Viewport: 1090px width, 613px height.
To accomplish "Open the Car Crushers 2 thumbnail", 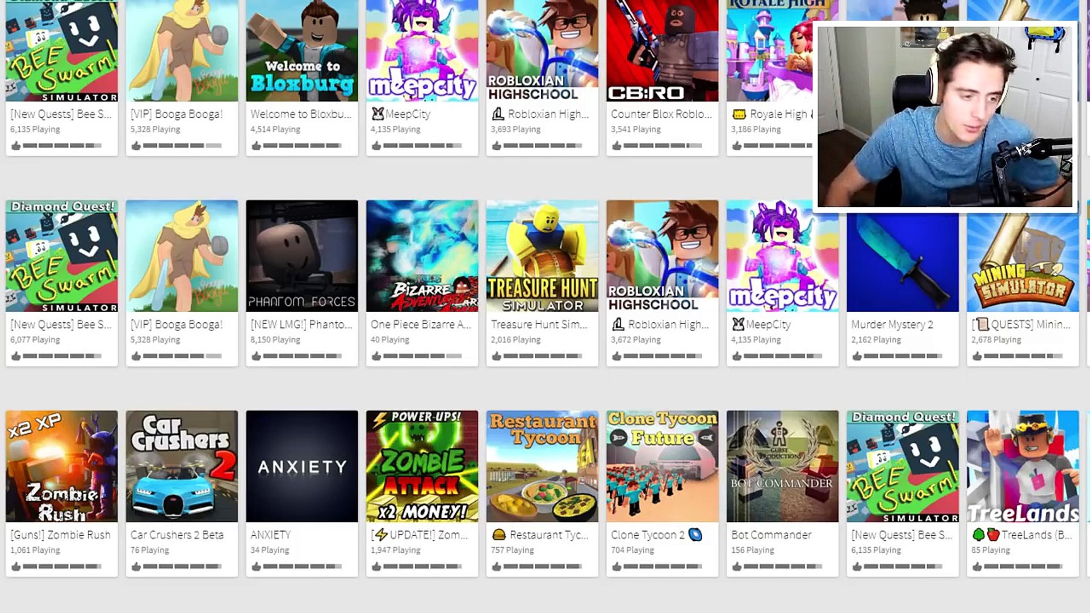I will (182, 466).
